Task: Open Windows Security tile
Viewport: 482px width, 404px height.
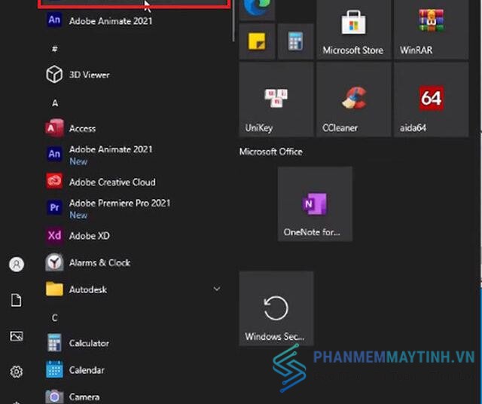Action: point(276,308)
